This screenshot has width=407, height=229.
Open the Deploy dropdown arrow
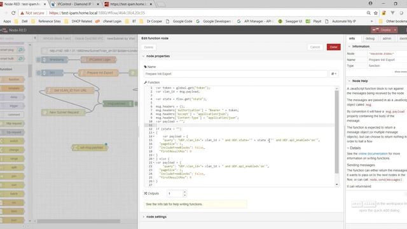coord(395,30)
